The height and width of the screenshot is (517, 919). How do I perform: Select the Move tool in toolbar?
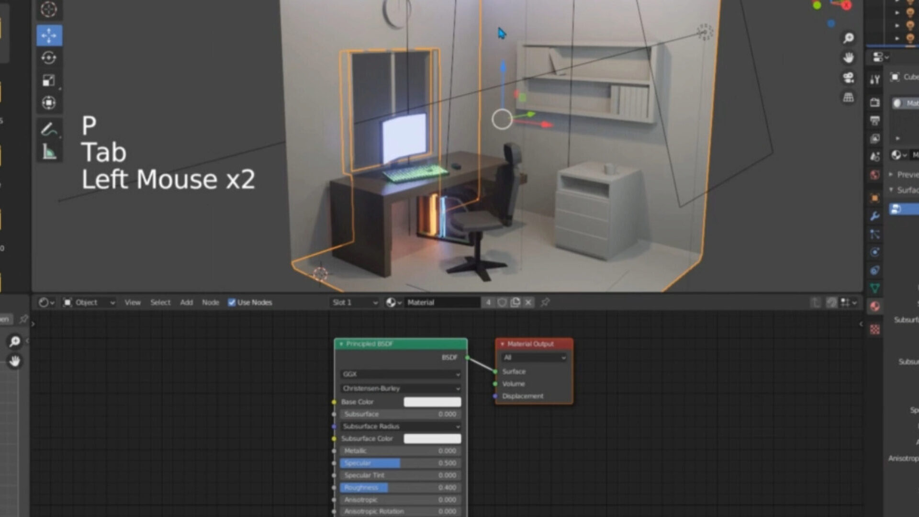(x=49, y=36)
